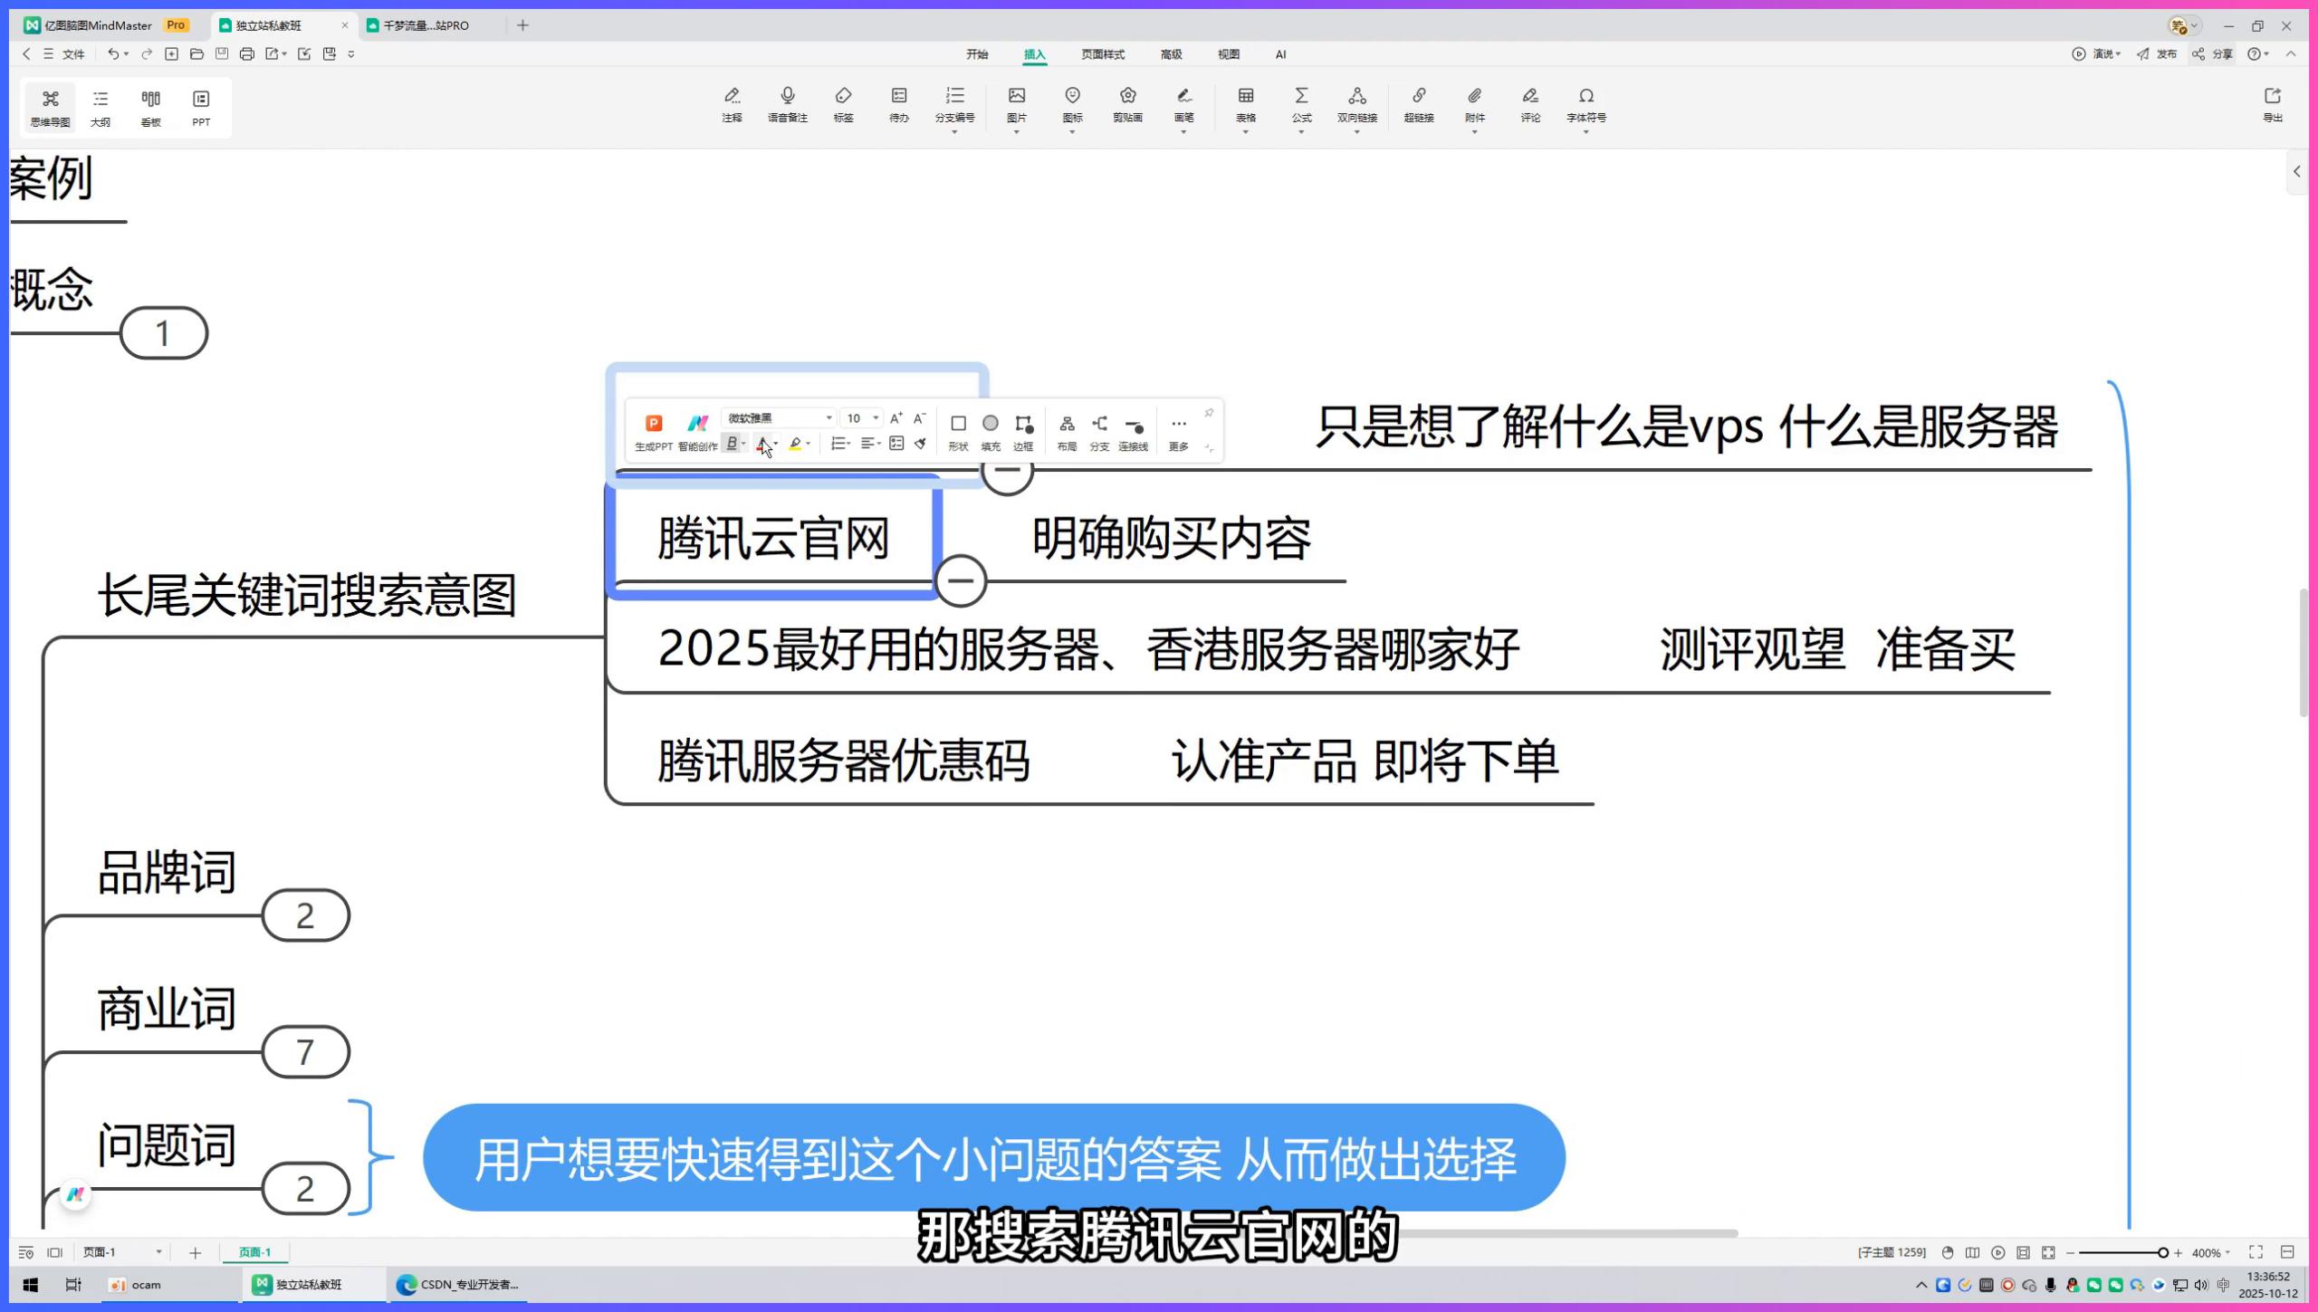Open the 页面样式 ribbon tab

(1102, 54)
